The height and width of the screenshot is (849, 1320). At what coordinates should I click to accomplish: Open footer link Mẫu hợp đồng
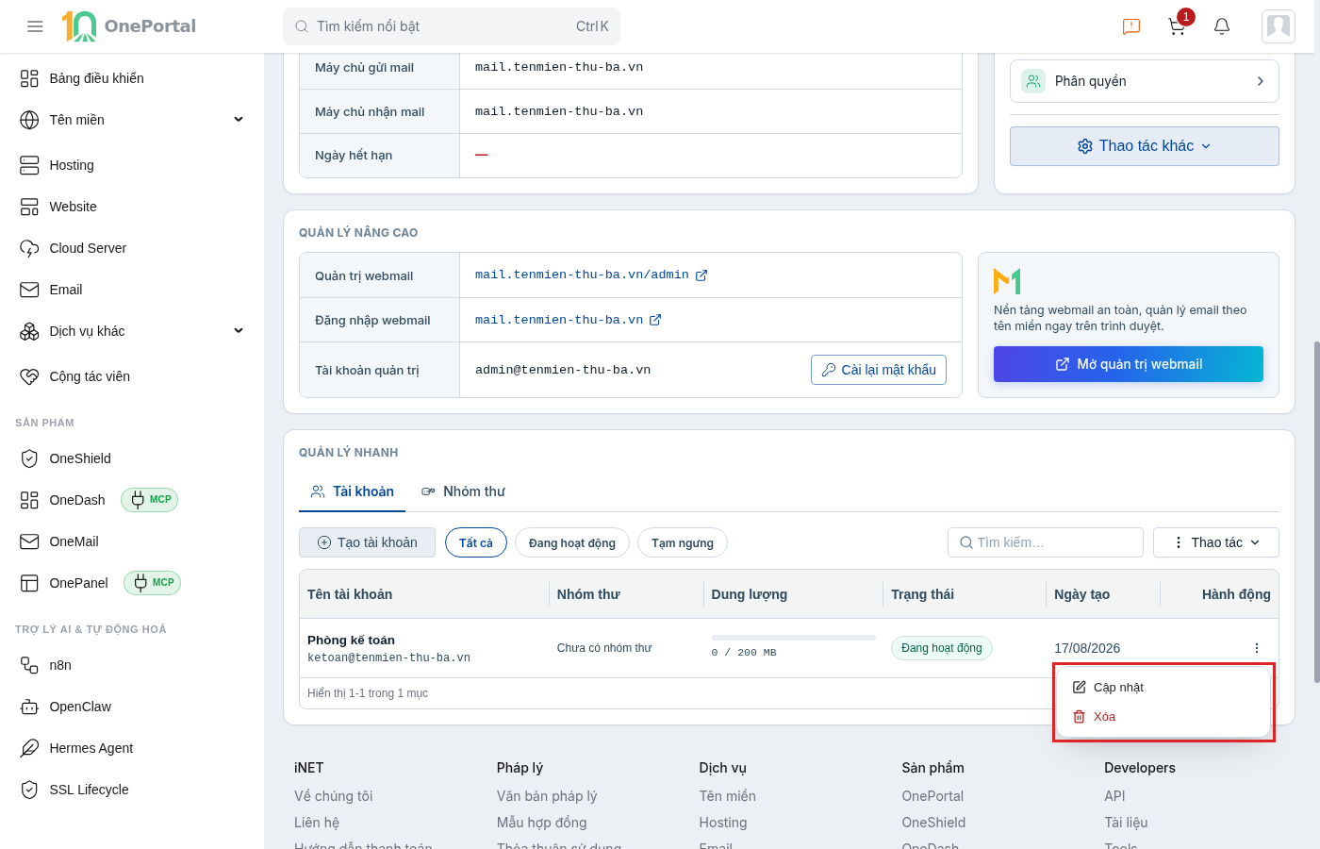tap(542, 823)
